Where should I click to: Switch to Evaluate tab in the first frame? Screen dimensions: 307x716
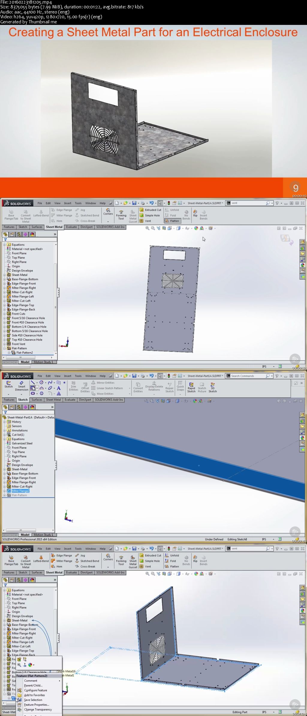(71, 227)
